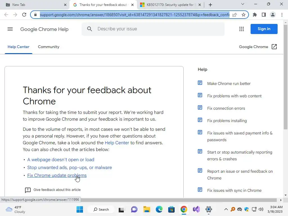The height and width of the screenshot is (216, 288).
Task: Open the Help Center inline link
Action: [x=117, y=143]
